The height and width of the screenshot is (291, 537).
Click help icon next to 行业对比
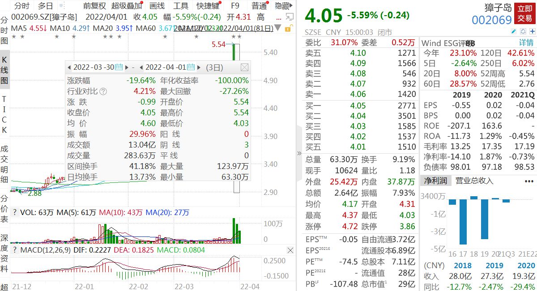(103, 92)
